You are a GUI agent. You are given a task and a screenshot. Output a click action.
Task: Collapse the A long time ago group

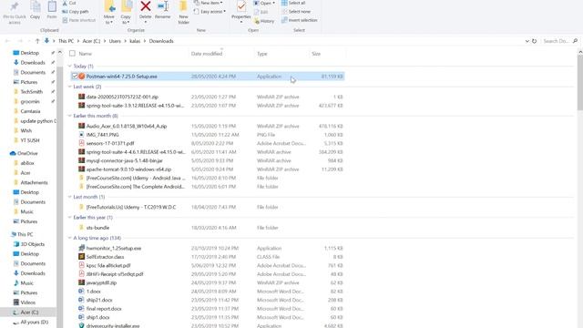pos(70,238)
